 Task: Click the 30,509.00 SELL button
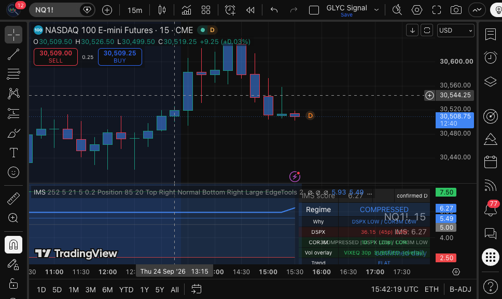point(55,57)
